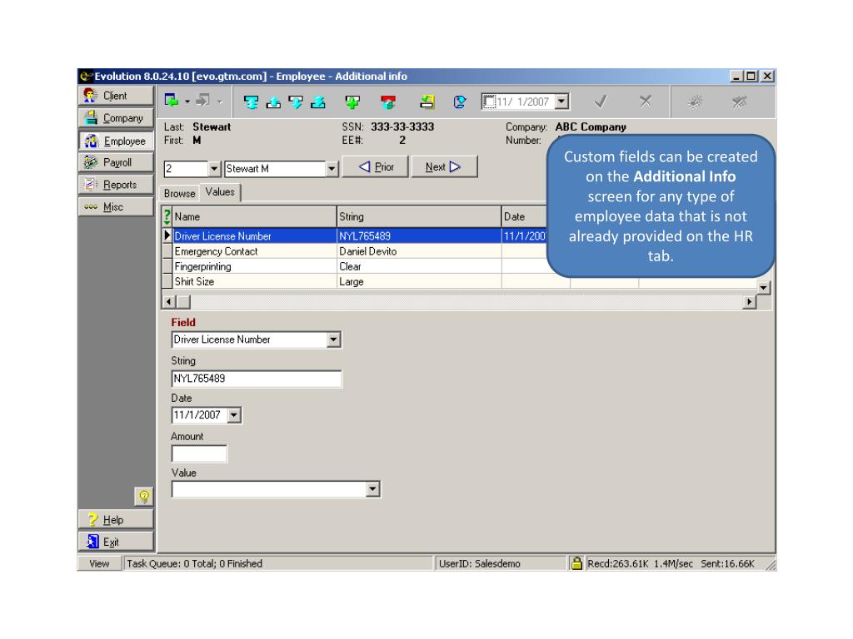
Task: Open the Field dropdown Driver License Number
Action: point(333,339)
